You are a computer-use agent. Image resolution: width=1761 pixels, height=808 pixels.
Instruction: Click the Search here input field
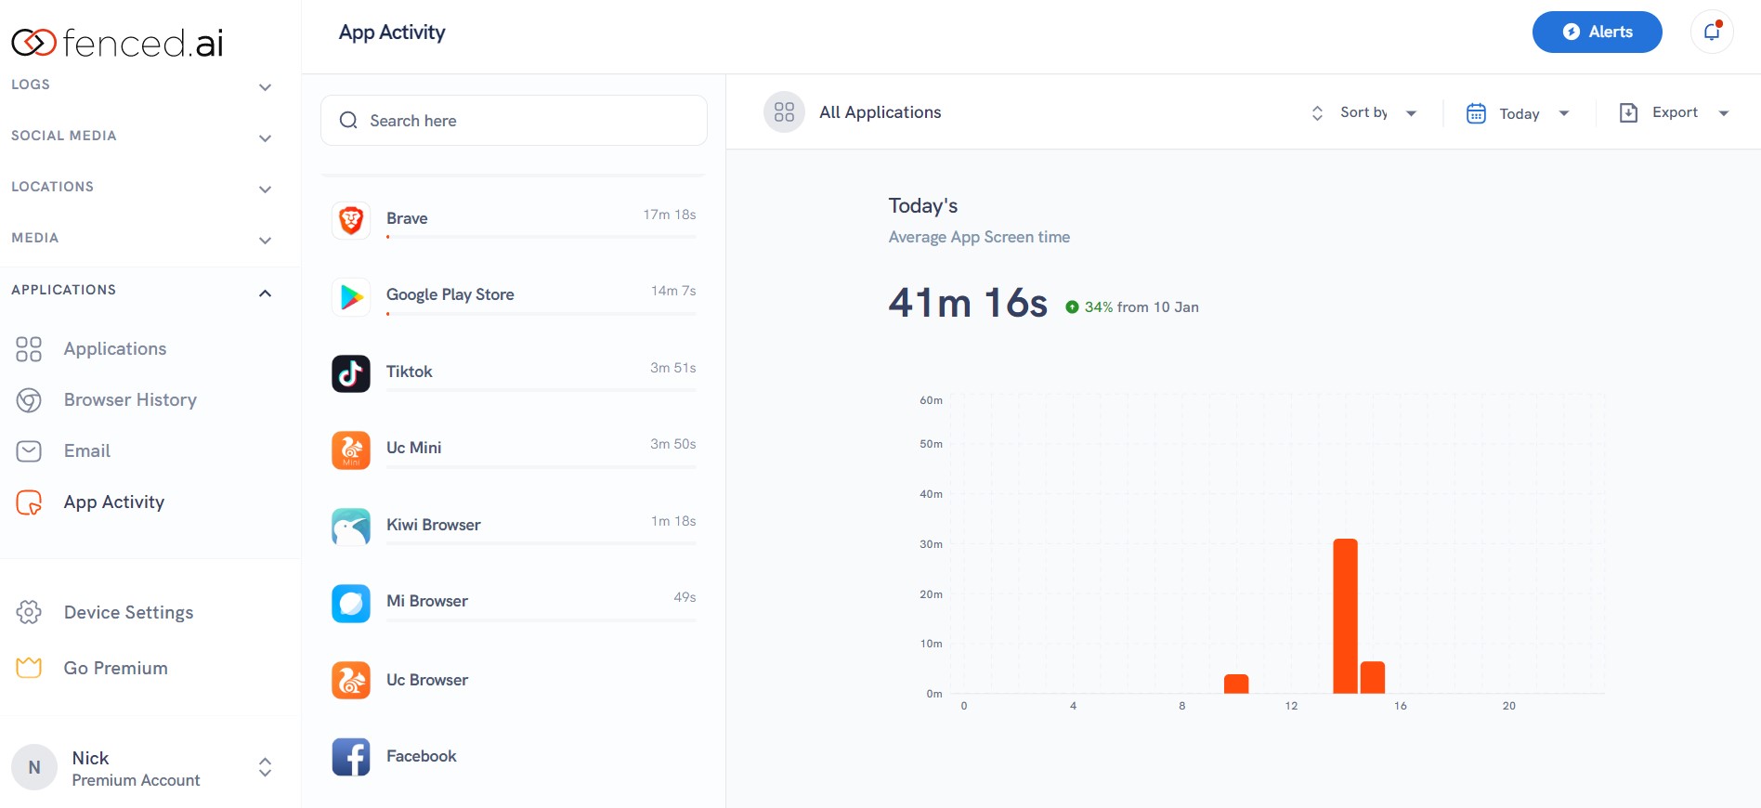(x=514, y=120)
